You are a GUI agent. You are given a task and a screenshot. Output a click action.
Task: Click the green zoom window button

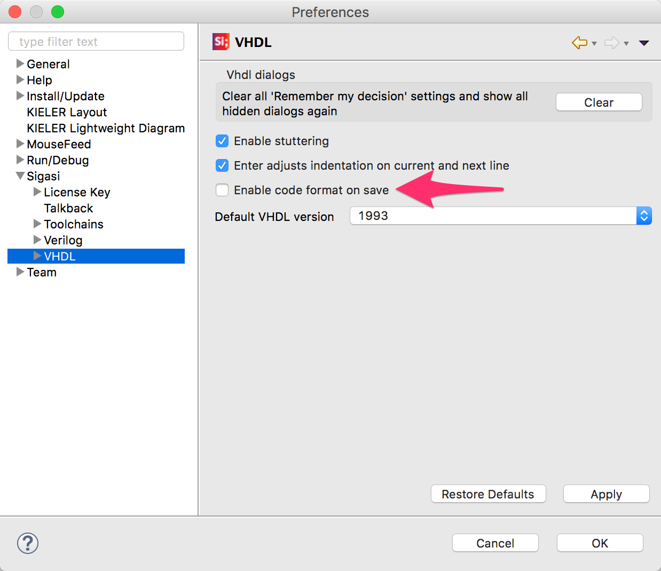point(58,12)
